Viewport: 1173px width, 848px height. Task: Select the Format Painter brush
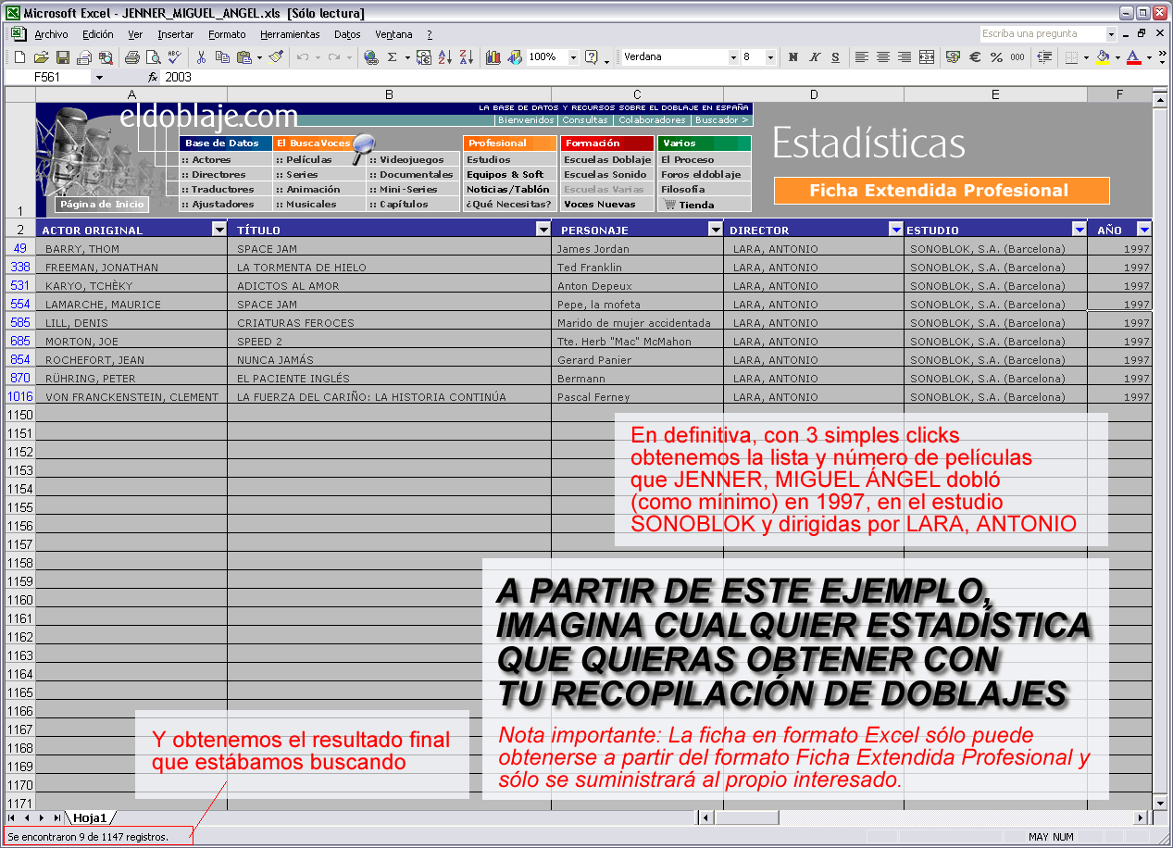point(276,57)
